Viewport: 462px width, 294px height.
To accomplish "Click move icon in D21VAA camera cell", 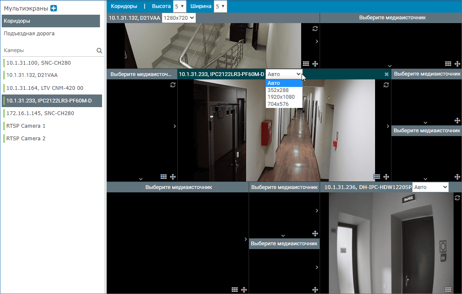I will click(x=315, y=64).
